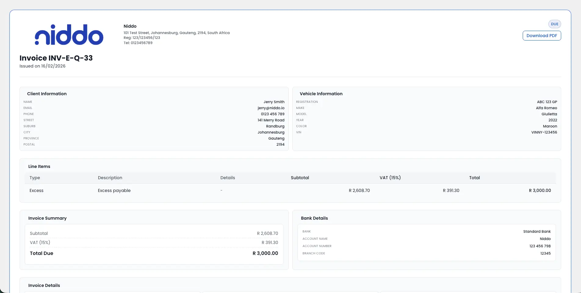
Task: Select the Vehicle Information panel heading
Action: pyautogui.click(x=321, y=94)
